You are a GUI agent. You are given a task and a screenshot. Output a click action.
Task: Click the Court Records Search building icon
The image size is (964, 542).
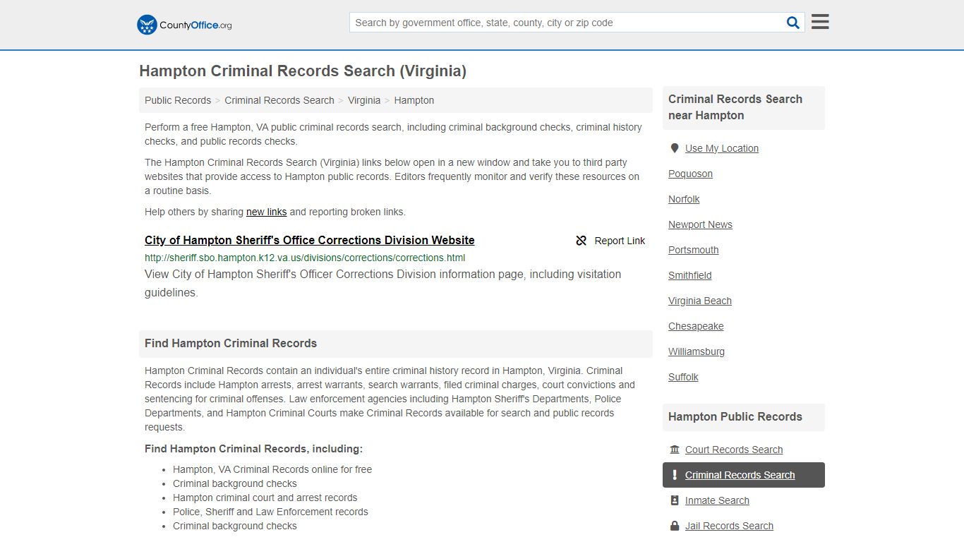(675, 450)
